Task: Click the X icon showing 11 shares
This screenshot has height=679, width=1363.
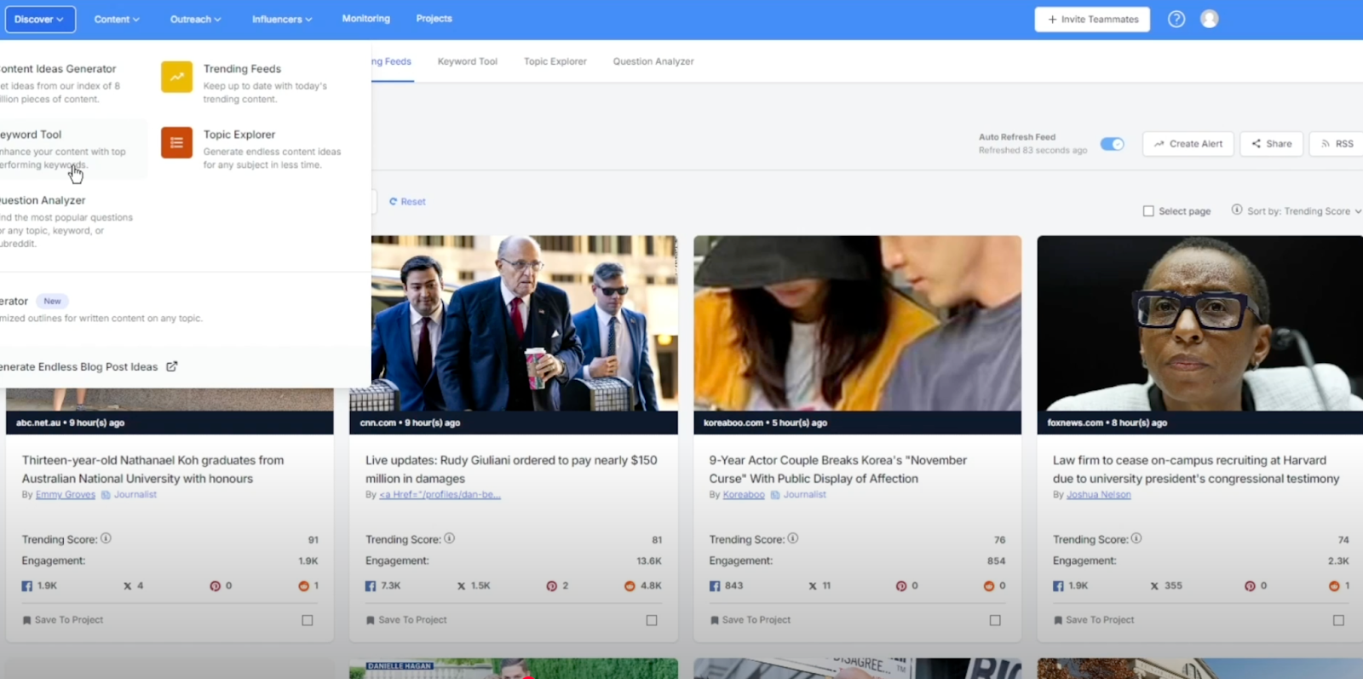Action: [814, 586]
